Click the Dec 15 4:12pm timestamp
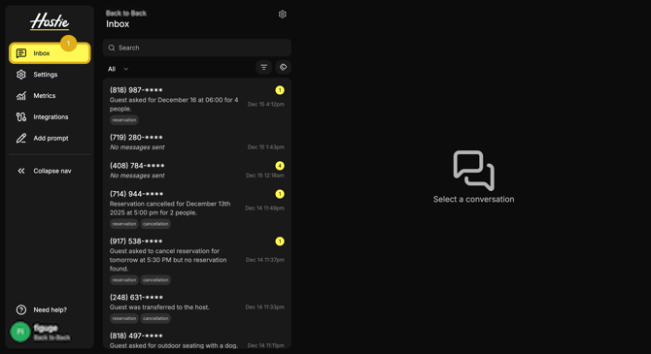This screenshot has width=651, height=354. [265, 105]
